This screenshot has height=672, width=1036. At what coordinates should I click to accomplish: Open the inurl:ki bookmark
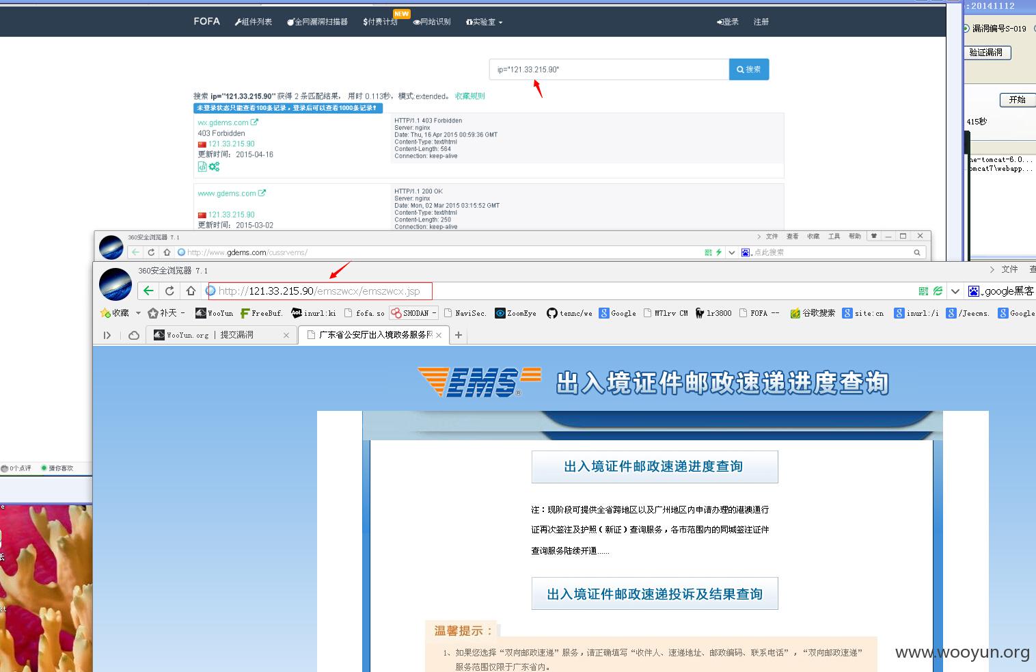[314, 313]
